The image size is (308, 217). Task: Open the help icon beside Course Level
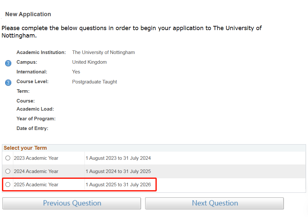[8, 83]
